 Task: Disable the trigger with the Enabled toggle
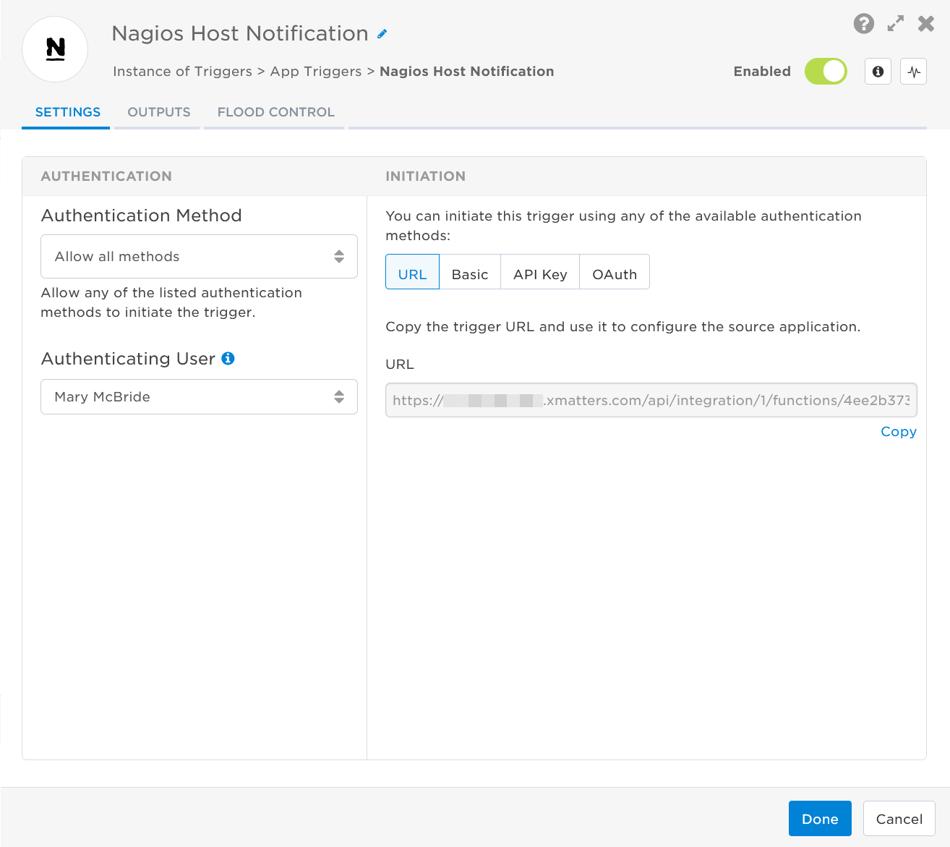point(825,71)
